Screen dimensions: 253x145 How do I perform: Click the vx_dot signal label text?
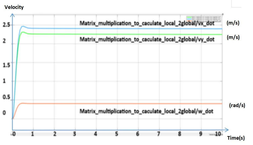click(x=147, y=23)
